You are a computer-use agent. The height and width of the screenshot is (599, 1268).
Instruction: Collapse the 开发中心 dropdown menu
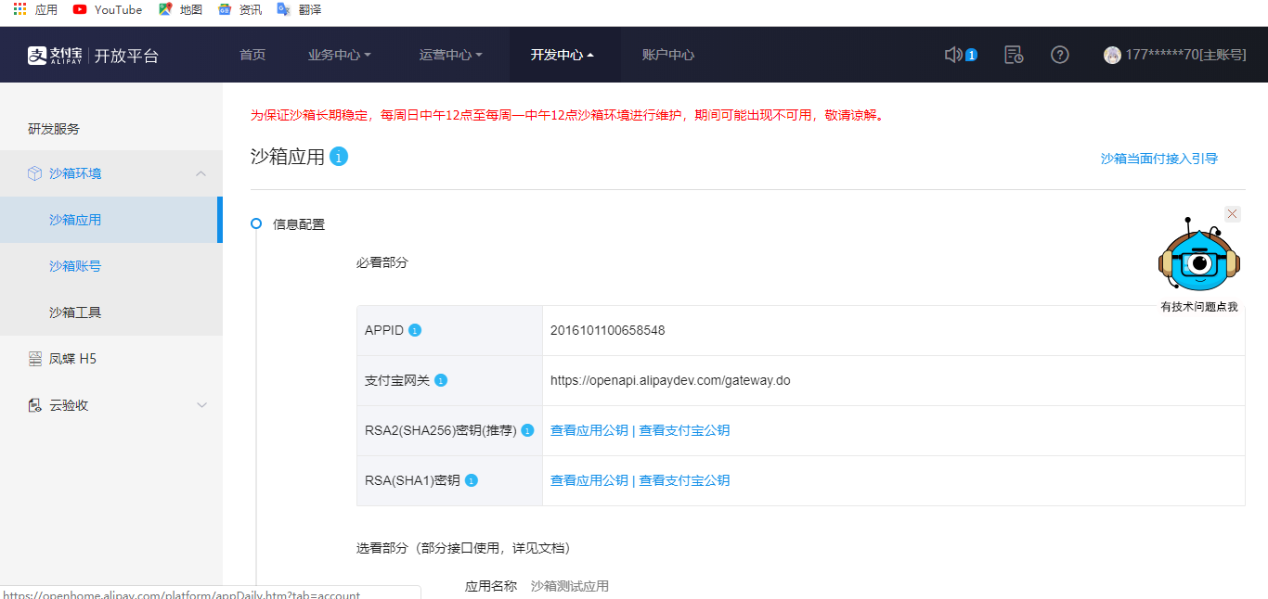click(x=563, y=55)
